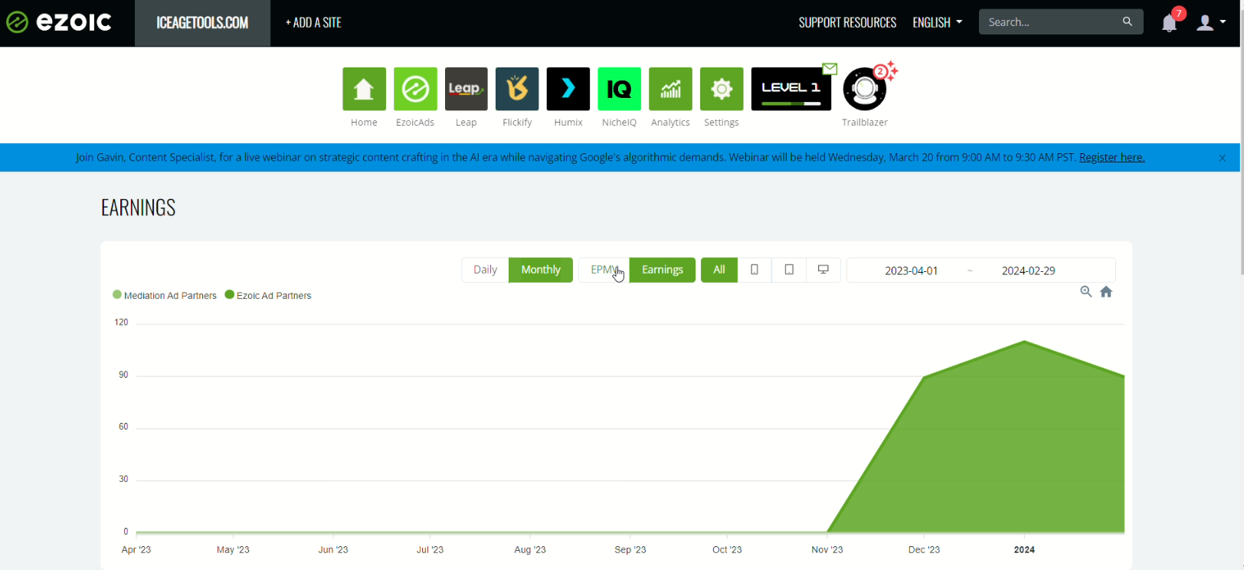Open the EzoicAds icon

(x=415, y=89)
